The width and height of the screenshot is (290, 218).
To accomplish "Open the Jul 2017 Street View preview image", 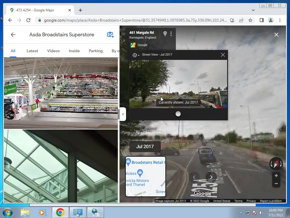I will click(178, 84).
